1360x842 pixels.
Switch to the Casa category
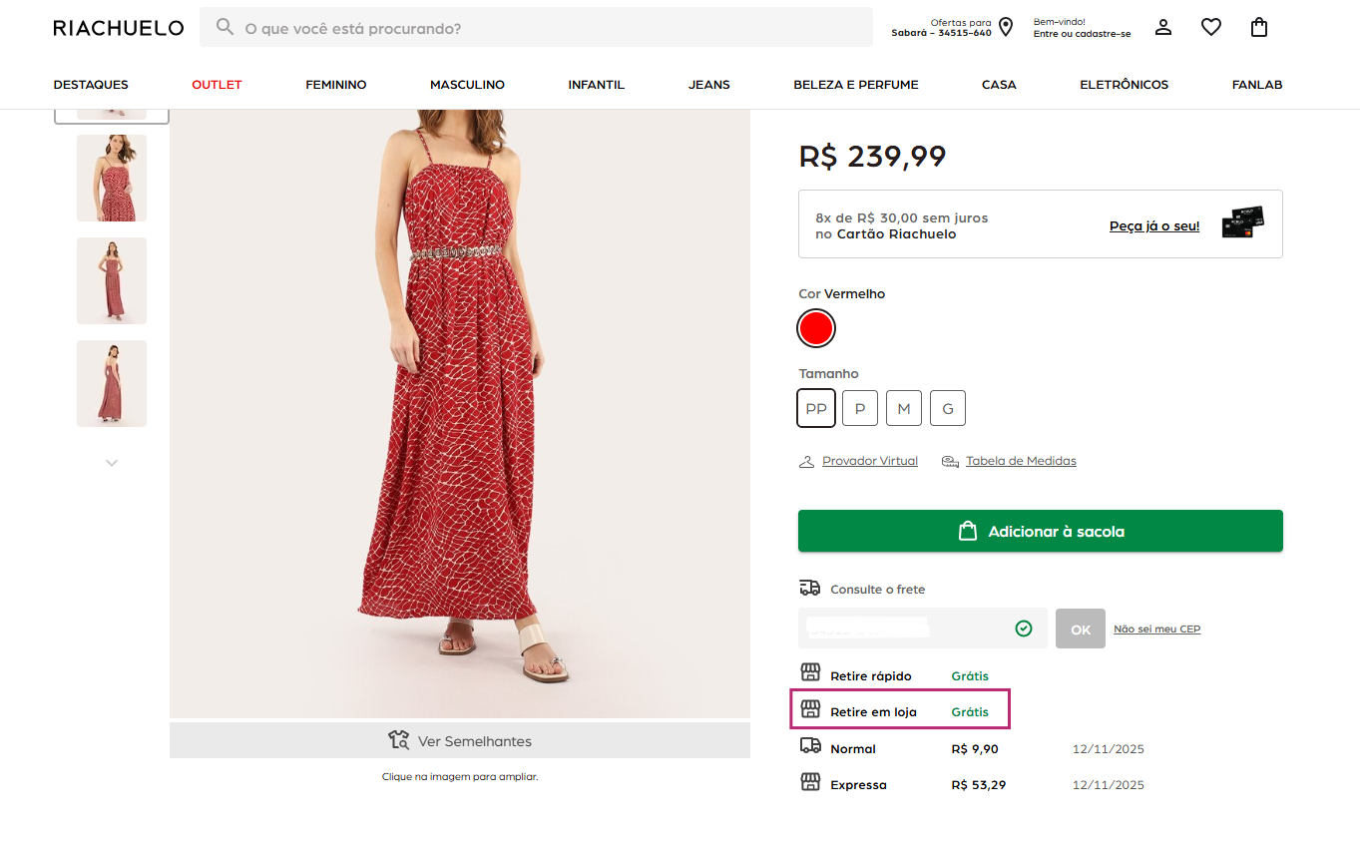pos(998,85)
